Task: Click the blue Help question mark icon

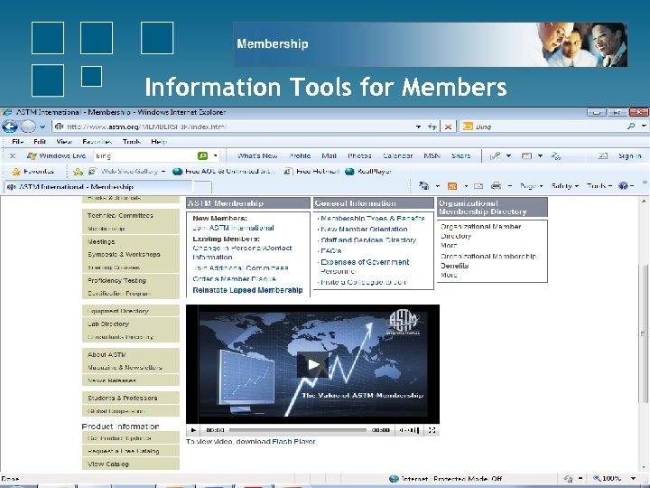Action: pyautogui.click(x=623, y=186)
